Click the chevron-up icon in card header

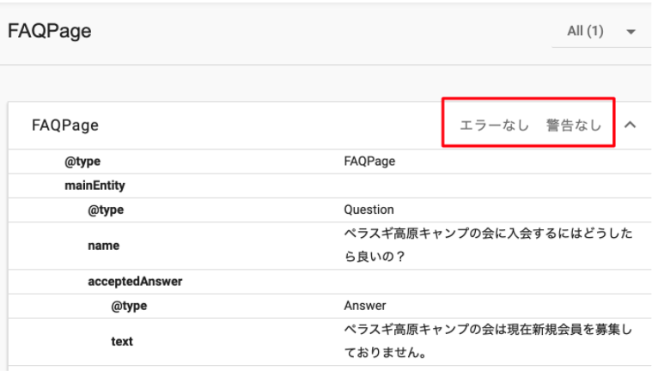pyautogui.click(x=630, y=125)
